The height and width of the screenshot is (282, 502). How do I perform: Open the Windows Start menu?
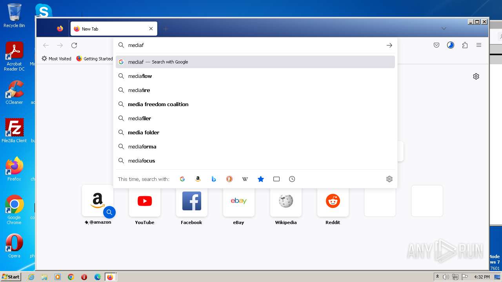click(x=11, y=277)
